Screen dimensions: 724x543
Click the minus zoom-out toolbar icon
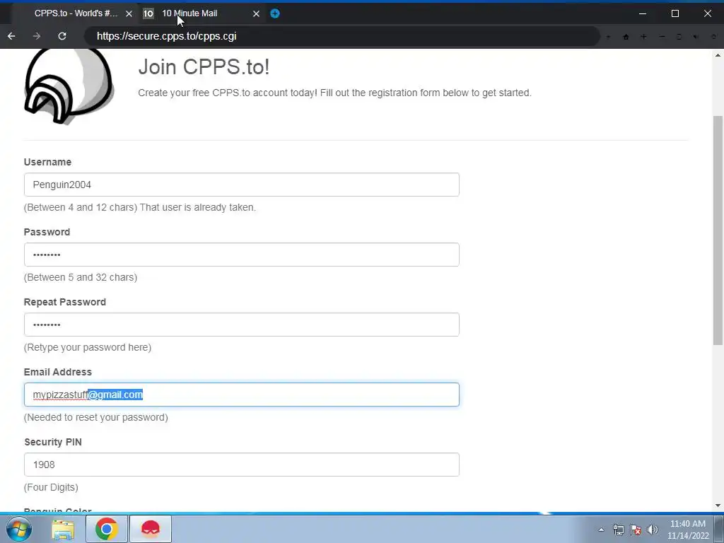click(662, 37)
